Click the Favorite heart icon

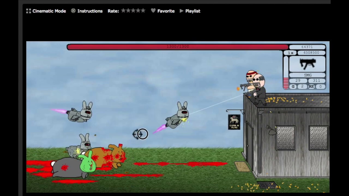[x=153, y=11]
